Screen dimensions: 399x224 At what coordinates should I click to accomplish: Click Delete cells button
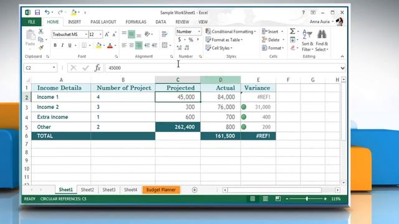pyautogui.click(x=273, y=40)
